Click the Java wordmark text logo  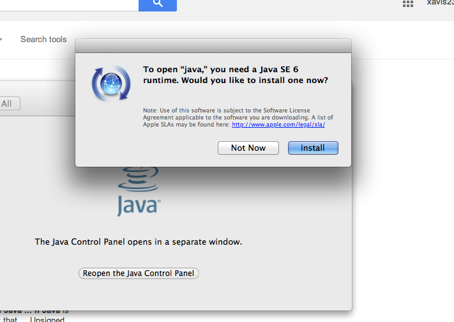point(139,206)
